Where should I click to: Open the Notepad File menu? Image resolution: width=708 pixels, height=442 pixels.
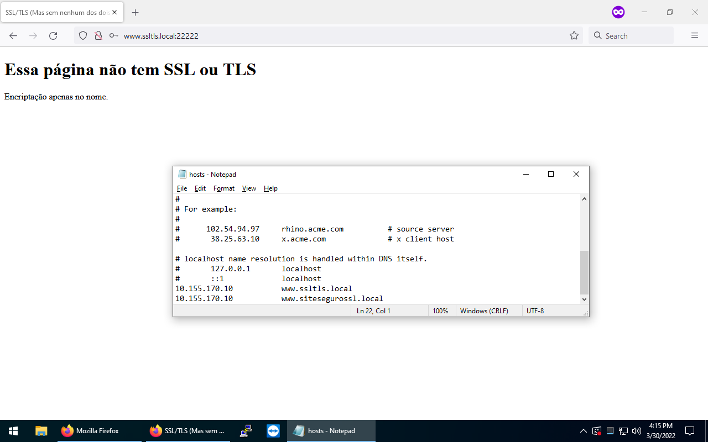[x=182, y=188]
